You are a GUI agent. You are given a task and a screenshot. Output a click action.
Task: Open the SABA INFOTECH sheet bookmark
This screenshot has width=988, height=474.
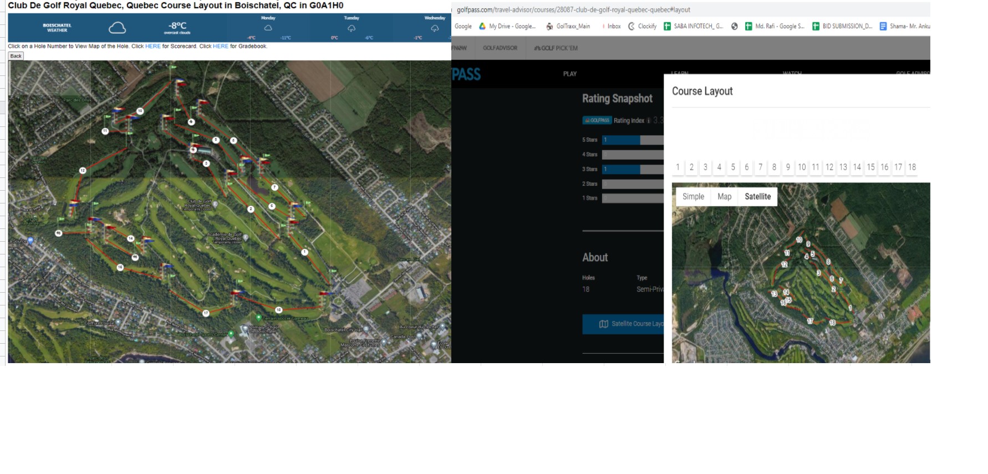click(694, 26)
